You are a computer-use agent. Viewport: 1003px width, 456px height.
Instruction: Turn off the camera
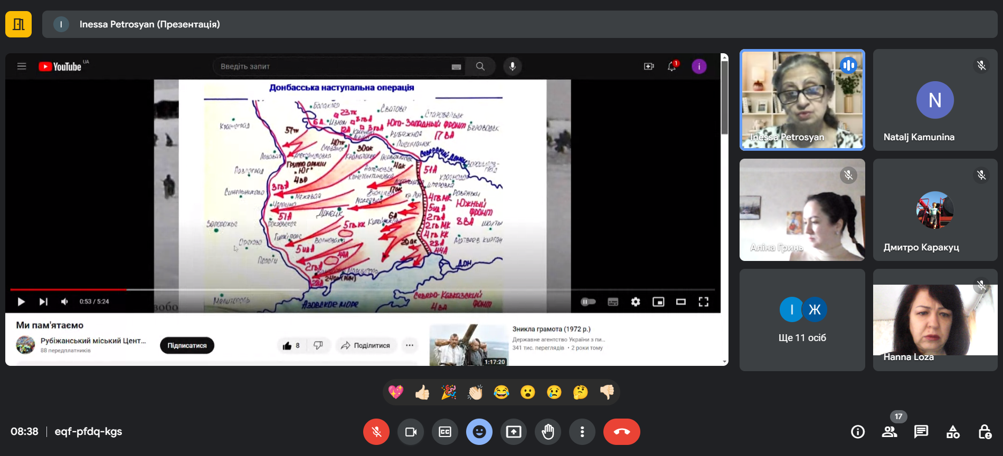tap(411, 432)
